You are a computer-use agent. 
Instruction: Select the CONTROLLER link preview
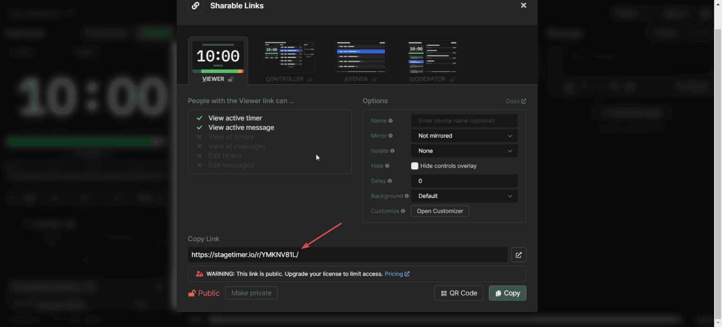click(289, 56)
